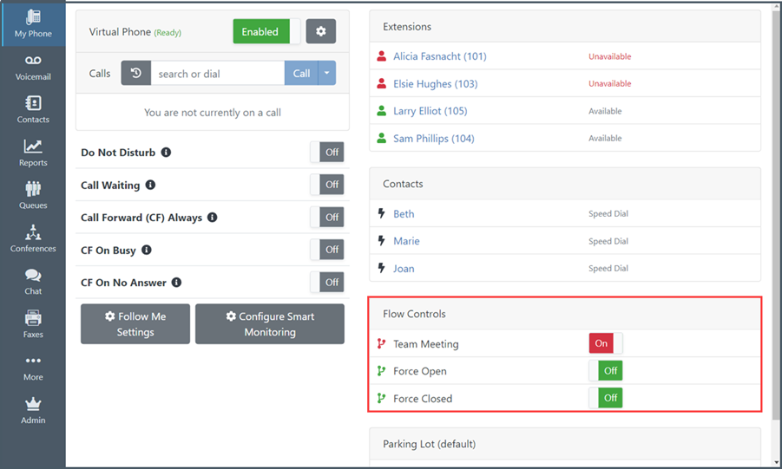Open Voicemail from the sidebar
The height and width of the screenshot is (469, 782).
33,67
